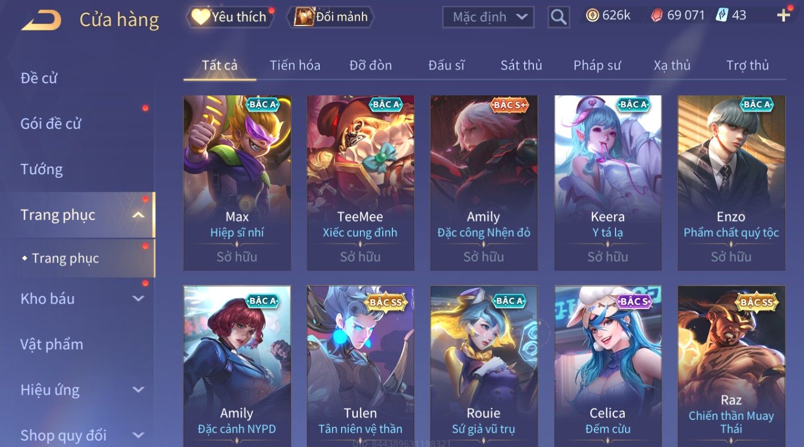Viewport: 804px width, 447px height.
Task: Collapse the Trang phục sidebar section
Action: click(x=138, y=215)
